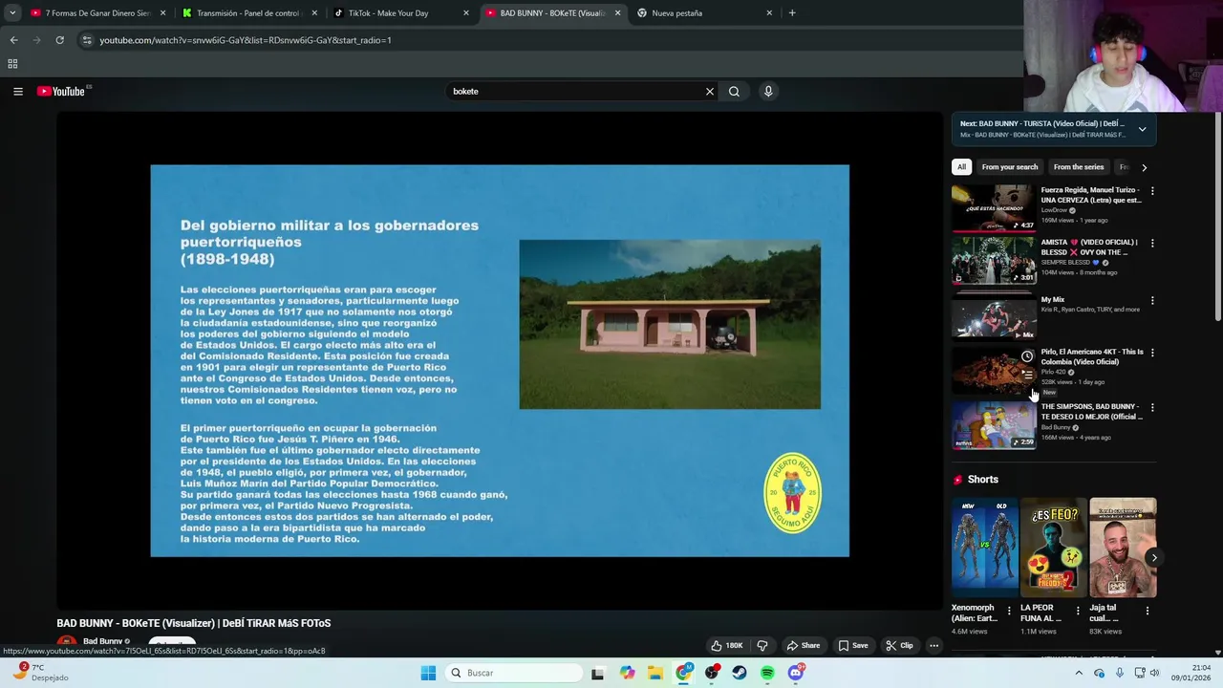The image size is (1223, 688).
Task: Click the magnifier search button
Action: (x=734, y=92)
